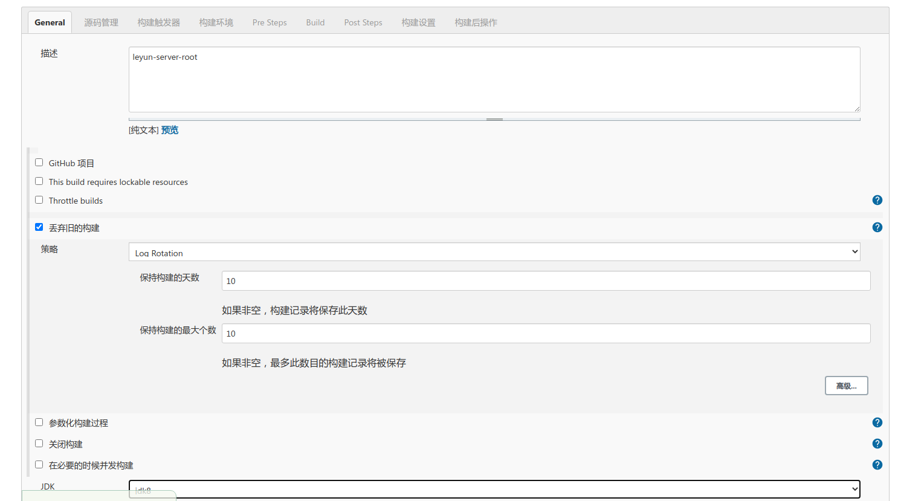Grab the description textarea resize bar
Viewport: 898px width, 501px height.
coord(494,119)
